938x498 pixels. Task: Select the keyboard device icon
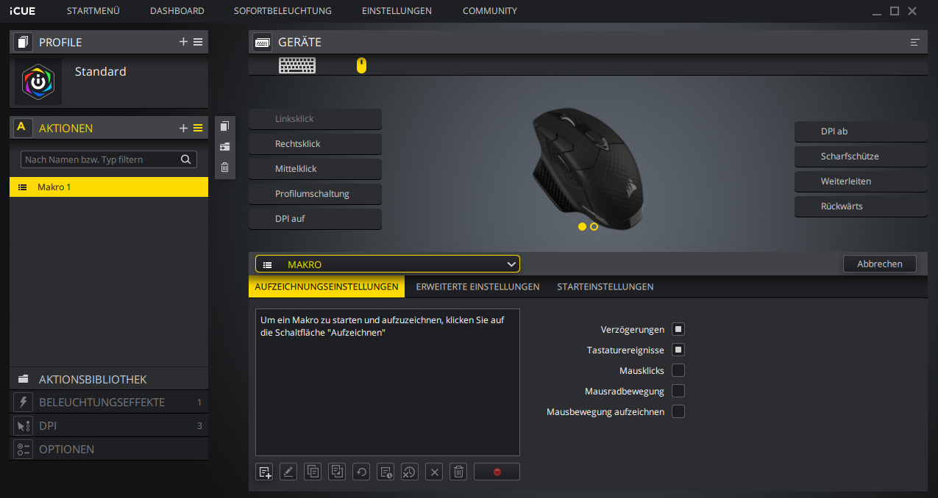tap(297, 65)
